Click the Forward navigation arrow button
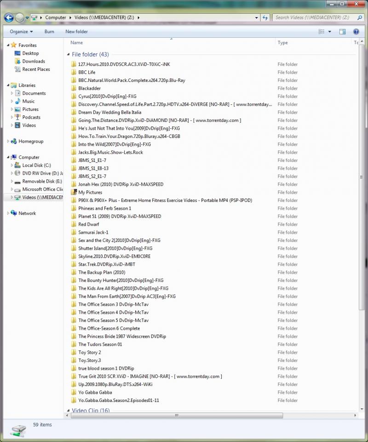The image size is (368, 442). point(19,17)
